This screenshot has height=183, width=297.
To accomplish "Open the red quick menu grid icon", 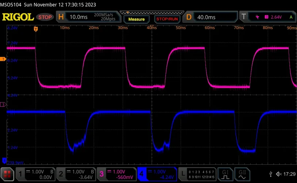I will 7,174.
